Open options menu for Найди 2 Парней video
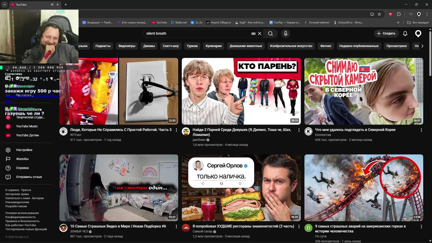Viewport: 432px width, 243px height. pyautogui.click(x=299, y=130)
